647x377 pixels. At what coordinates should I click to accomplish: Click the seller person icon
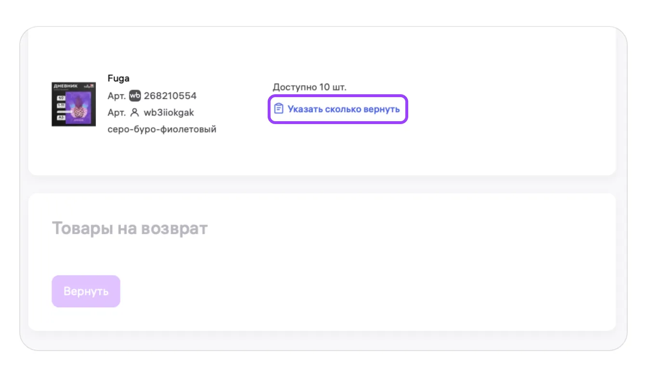click(x=135, y=113)
